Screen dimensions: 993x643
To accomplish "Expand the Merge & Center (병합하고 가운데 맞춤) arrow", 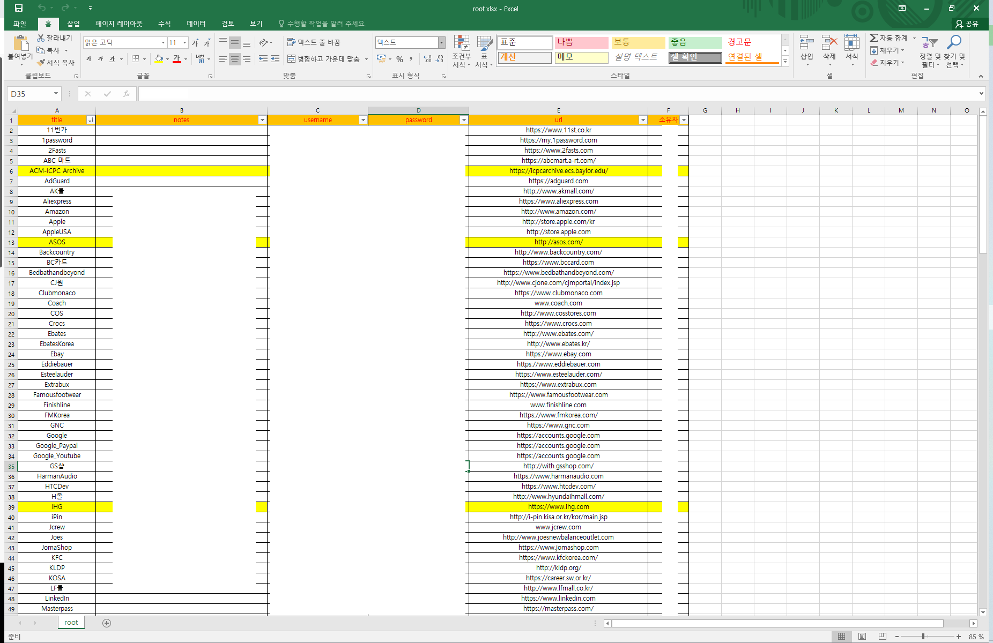I will 367,59.
